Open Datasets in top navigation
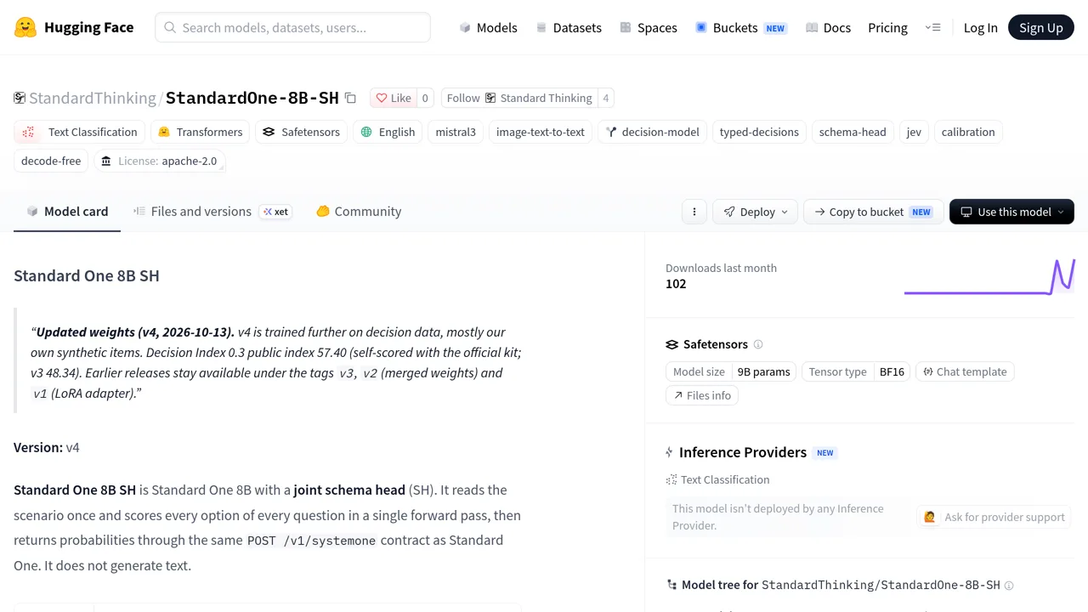 [x=569, y=27]
